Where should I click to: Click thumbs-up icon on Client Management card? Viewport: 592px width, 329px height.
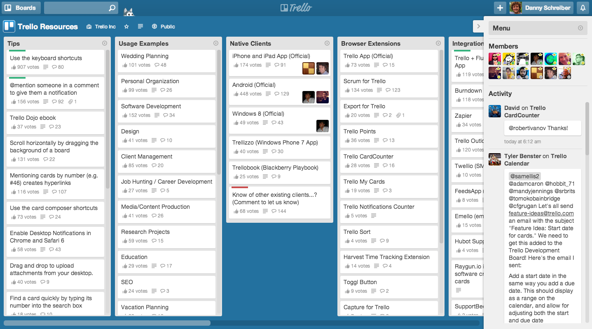point(124,166)
